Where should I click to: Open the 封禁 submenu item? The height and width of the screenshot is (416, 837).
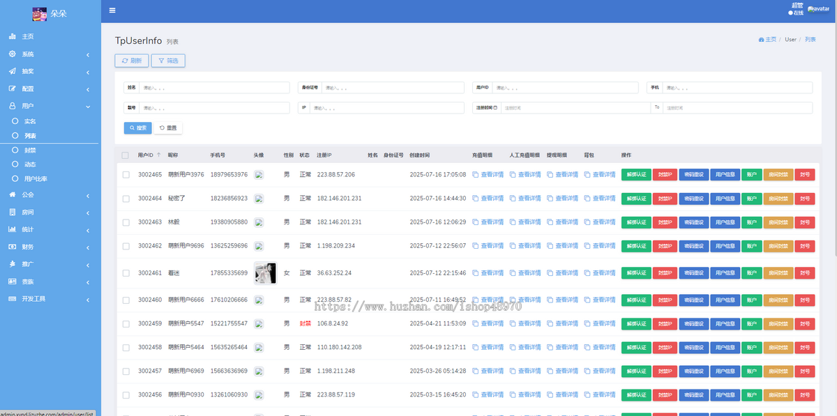point(30,150)
